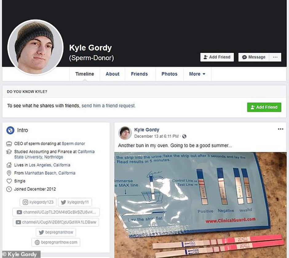Open the large profile picture
The width and height of the screenshot is (289, 258).
coord(35,47)
